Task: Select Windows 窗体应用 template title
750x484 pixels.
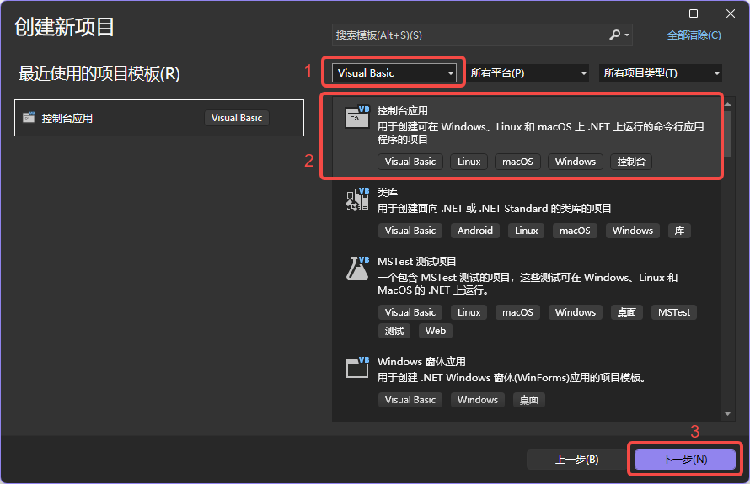Action: coord(421,362)
